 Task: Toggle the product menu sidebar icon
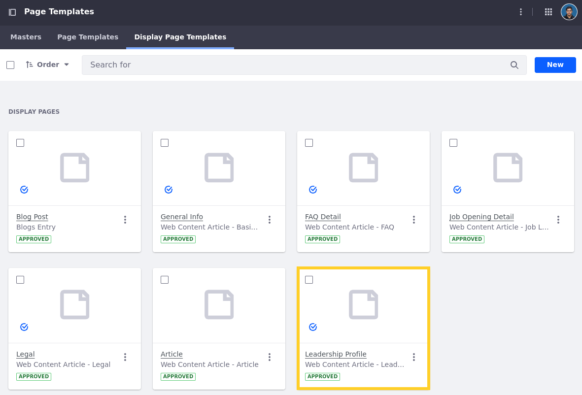click(12, 12)
